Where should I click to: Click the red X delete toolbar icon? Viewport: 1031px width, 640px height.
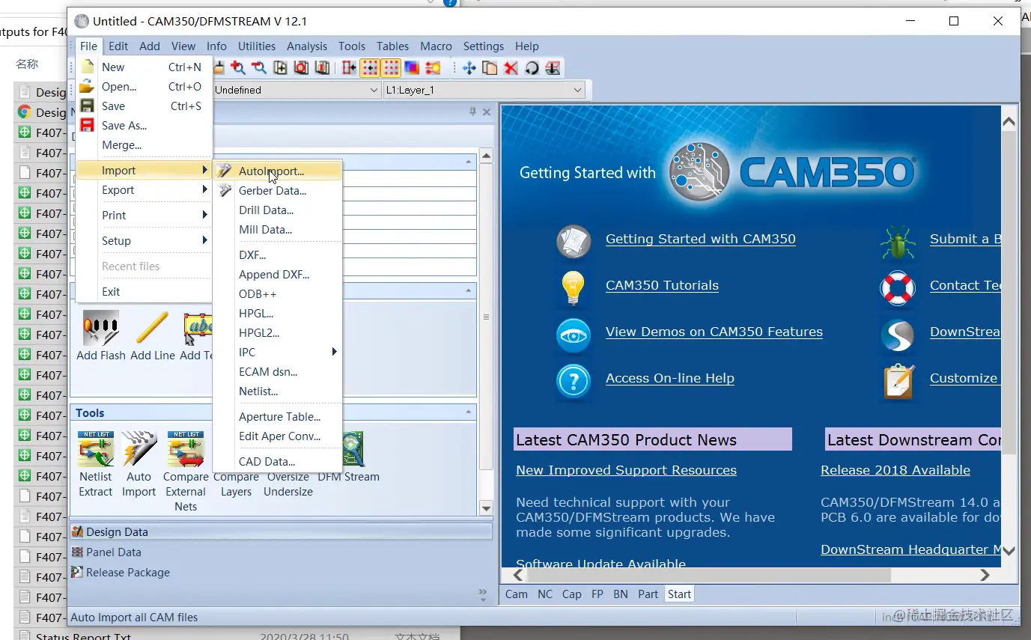coord(511,68)
